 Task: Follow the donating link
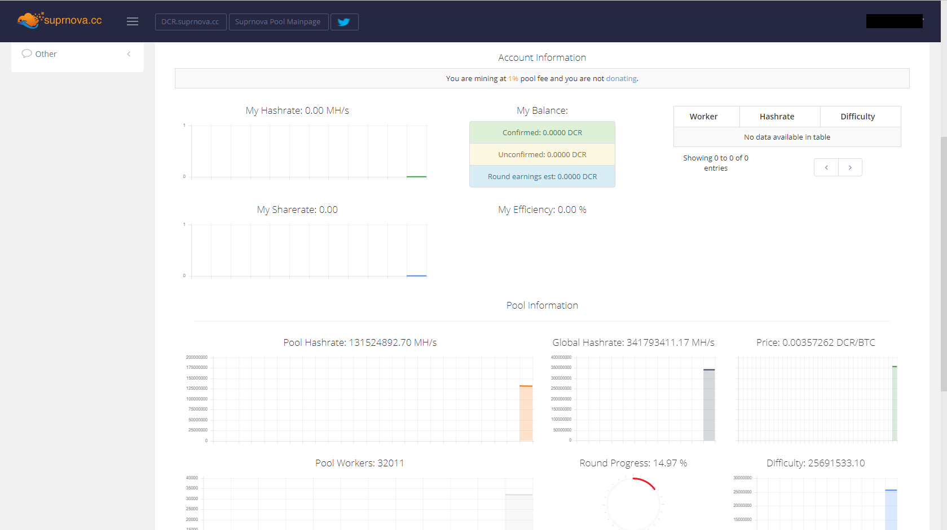tap(621, 79)
